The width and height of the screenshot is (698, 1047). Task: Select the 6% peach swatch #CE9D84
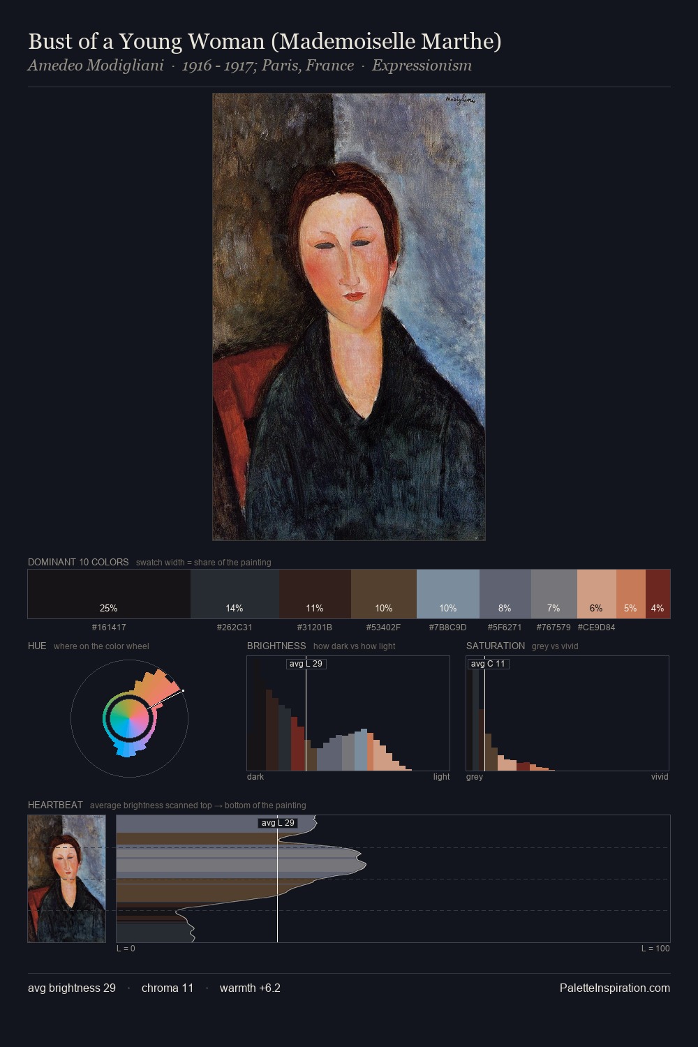tap(597, 594)
